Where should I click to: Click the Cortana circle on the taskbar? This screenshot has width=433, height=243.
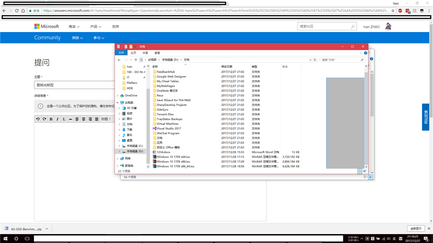(16, 239)
